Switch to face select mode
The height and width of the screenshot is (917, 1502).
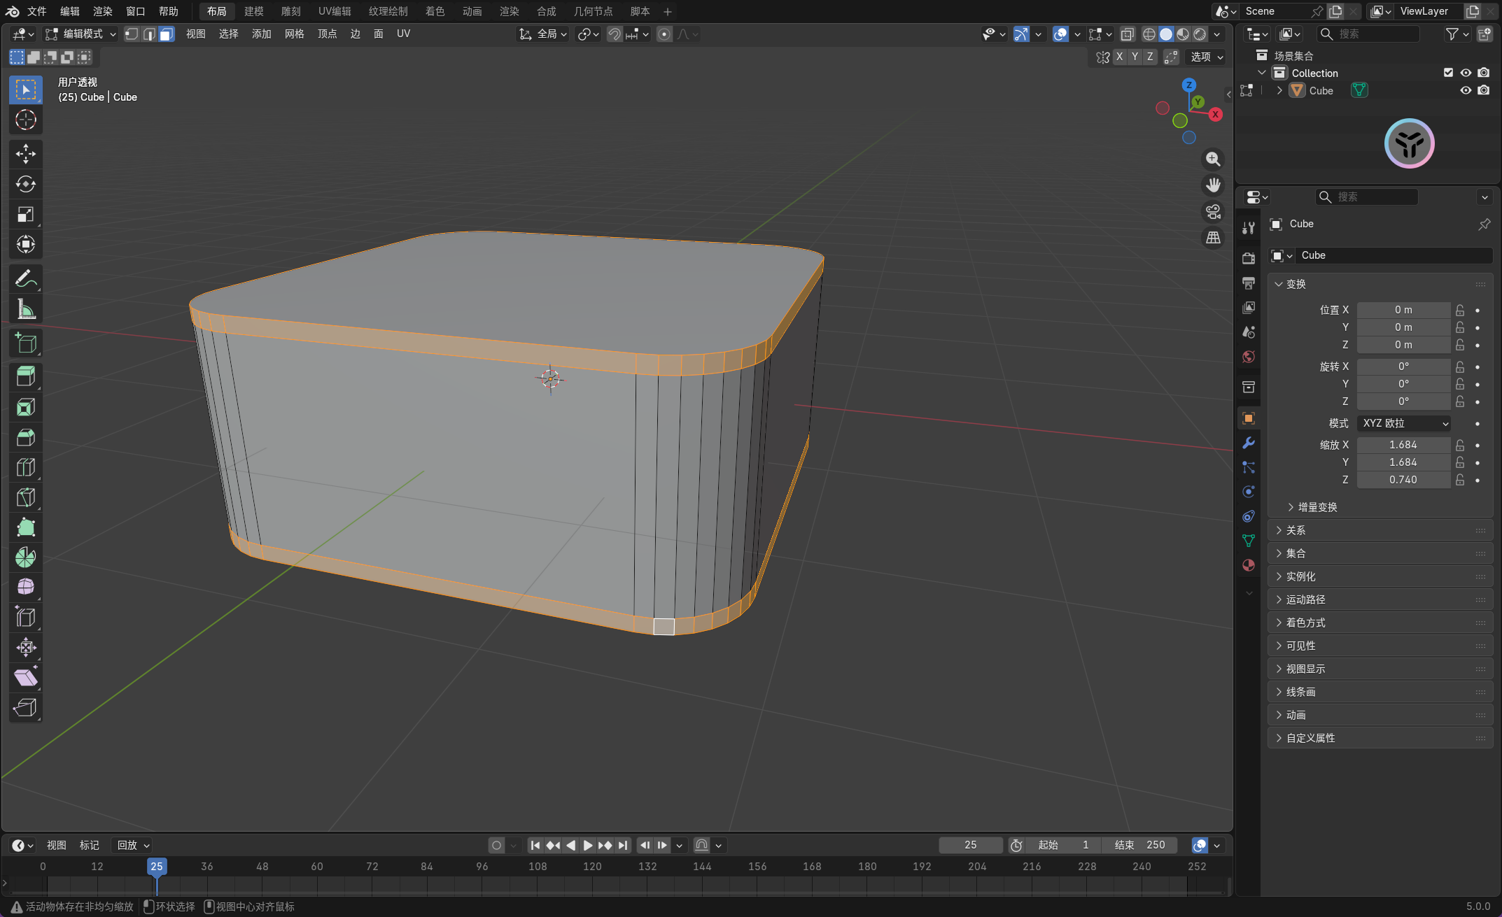pos(167,34)
